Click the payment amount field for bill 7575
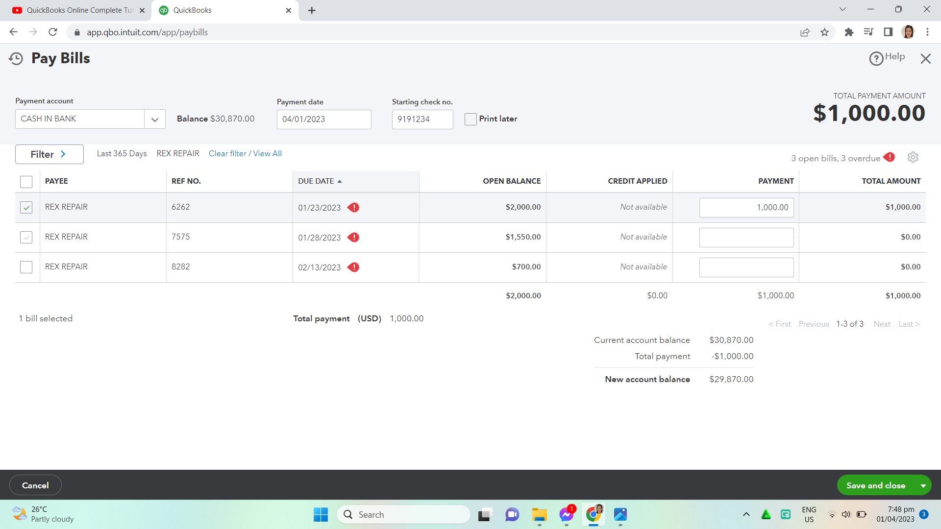 coord(746,238)
